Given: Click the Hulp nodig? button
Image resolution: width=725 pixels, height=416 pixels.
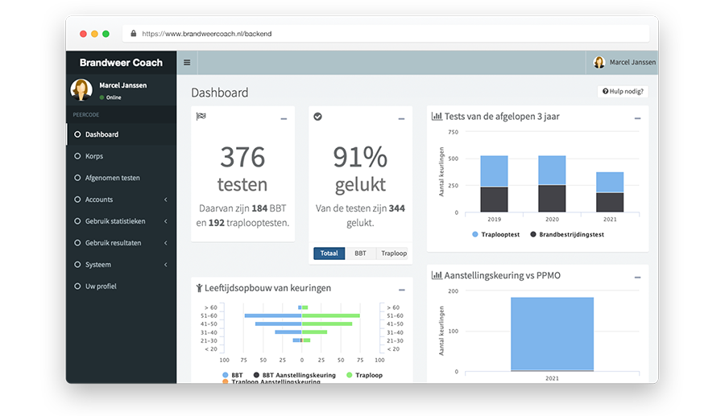Looking at the screenshot, I should (623, 92).
